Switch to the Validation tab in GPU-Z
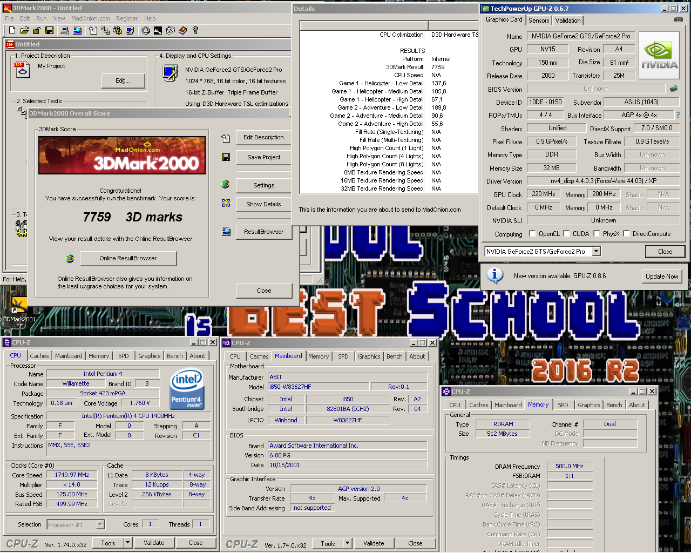The width and height of the screenshot is (691, 553). coord(568,21)
